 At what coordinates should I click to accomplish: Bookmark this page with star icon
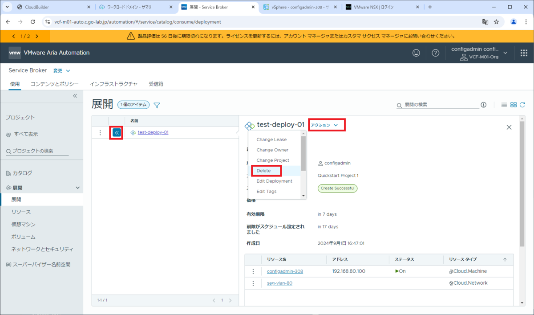click(x=496, y=21)
